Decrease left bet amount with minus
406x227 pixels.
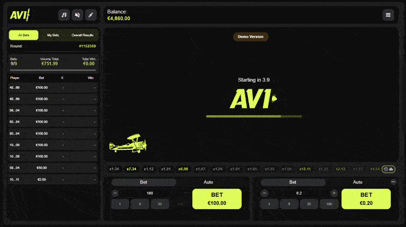115,193
